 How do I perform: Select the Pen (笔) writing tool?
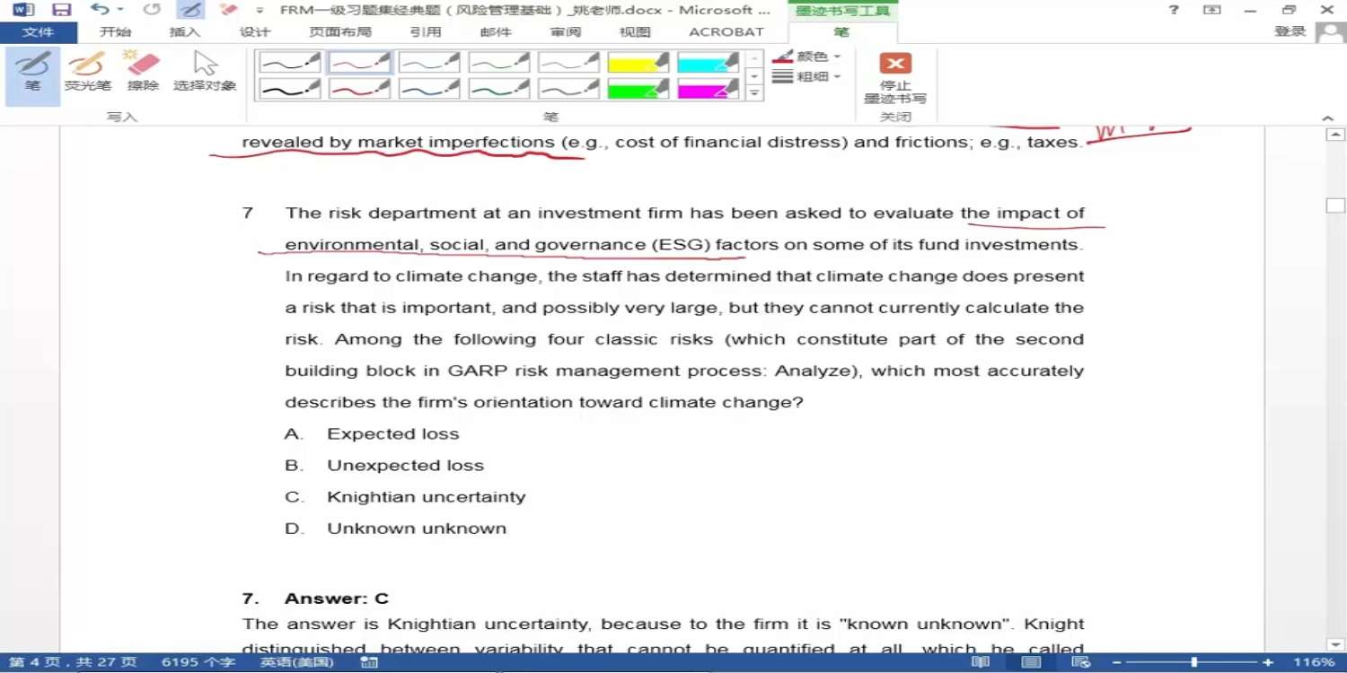32,72
